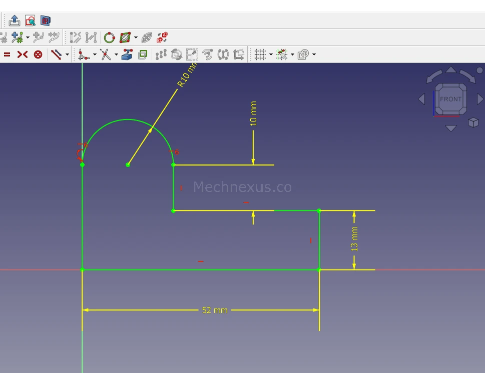Click the External Geometry tool

(x=127, y=54)
